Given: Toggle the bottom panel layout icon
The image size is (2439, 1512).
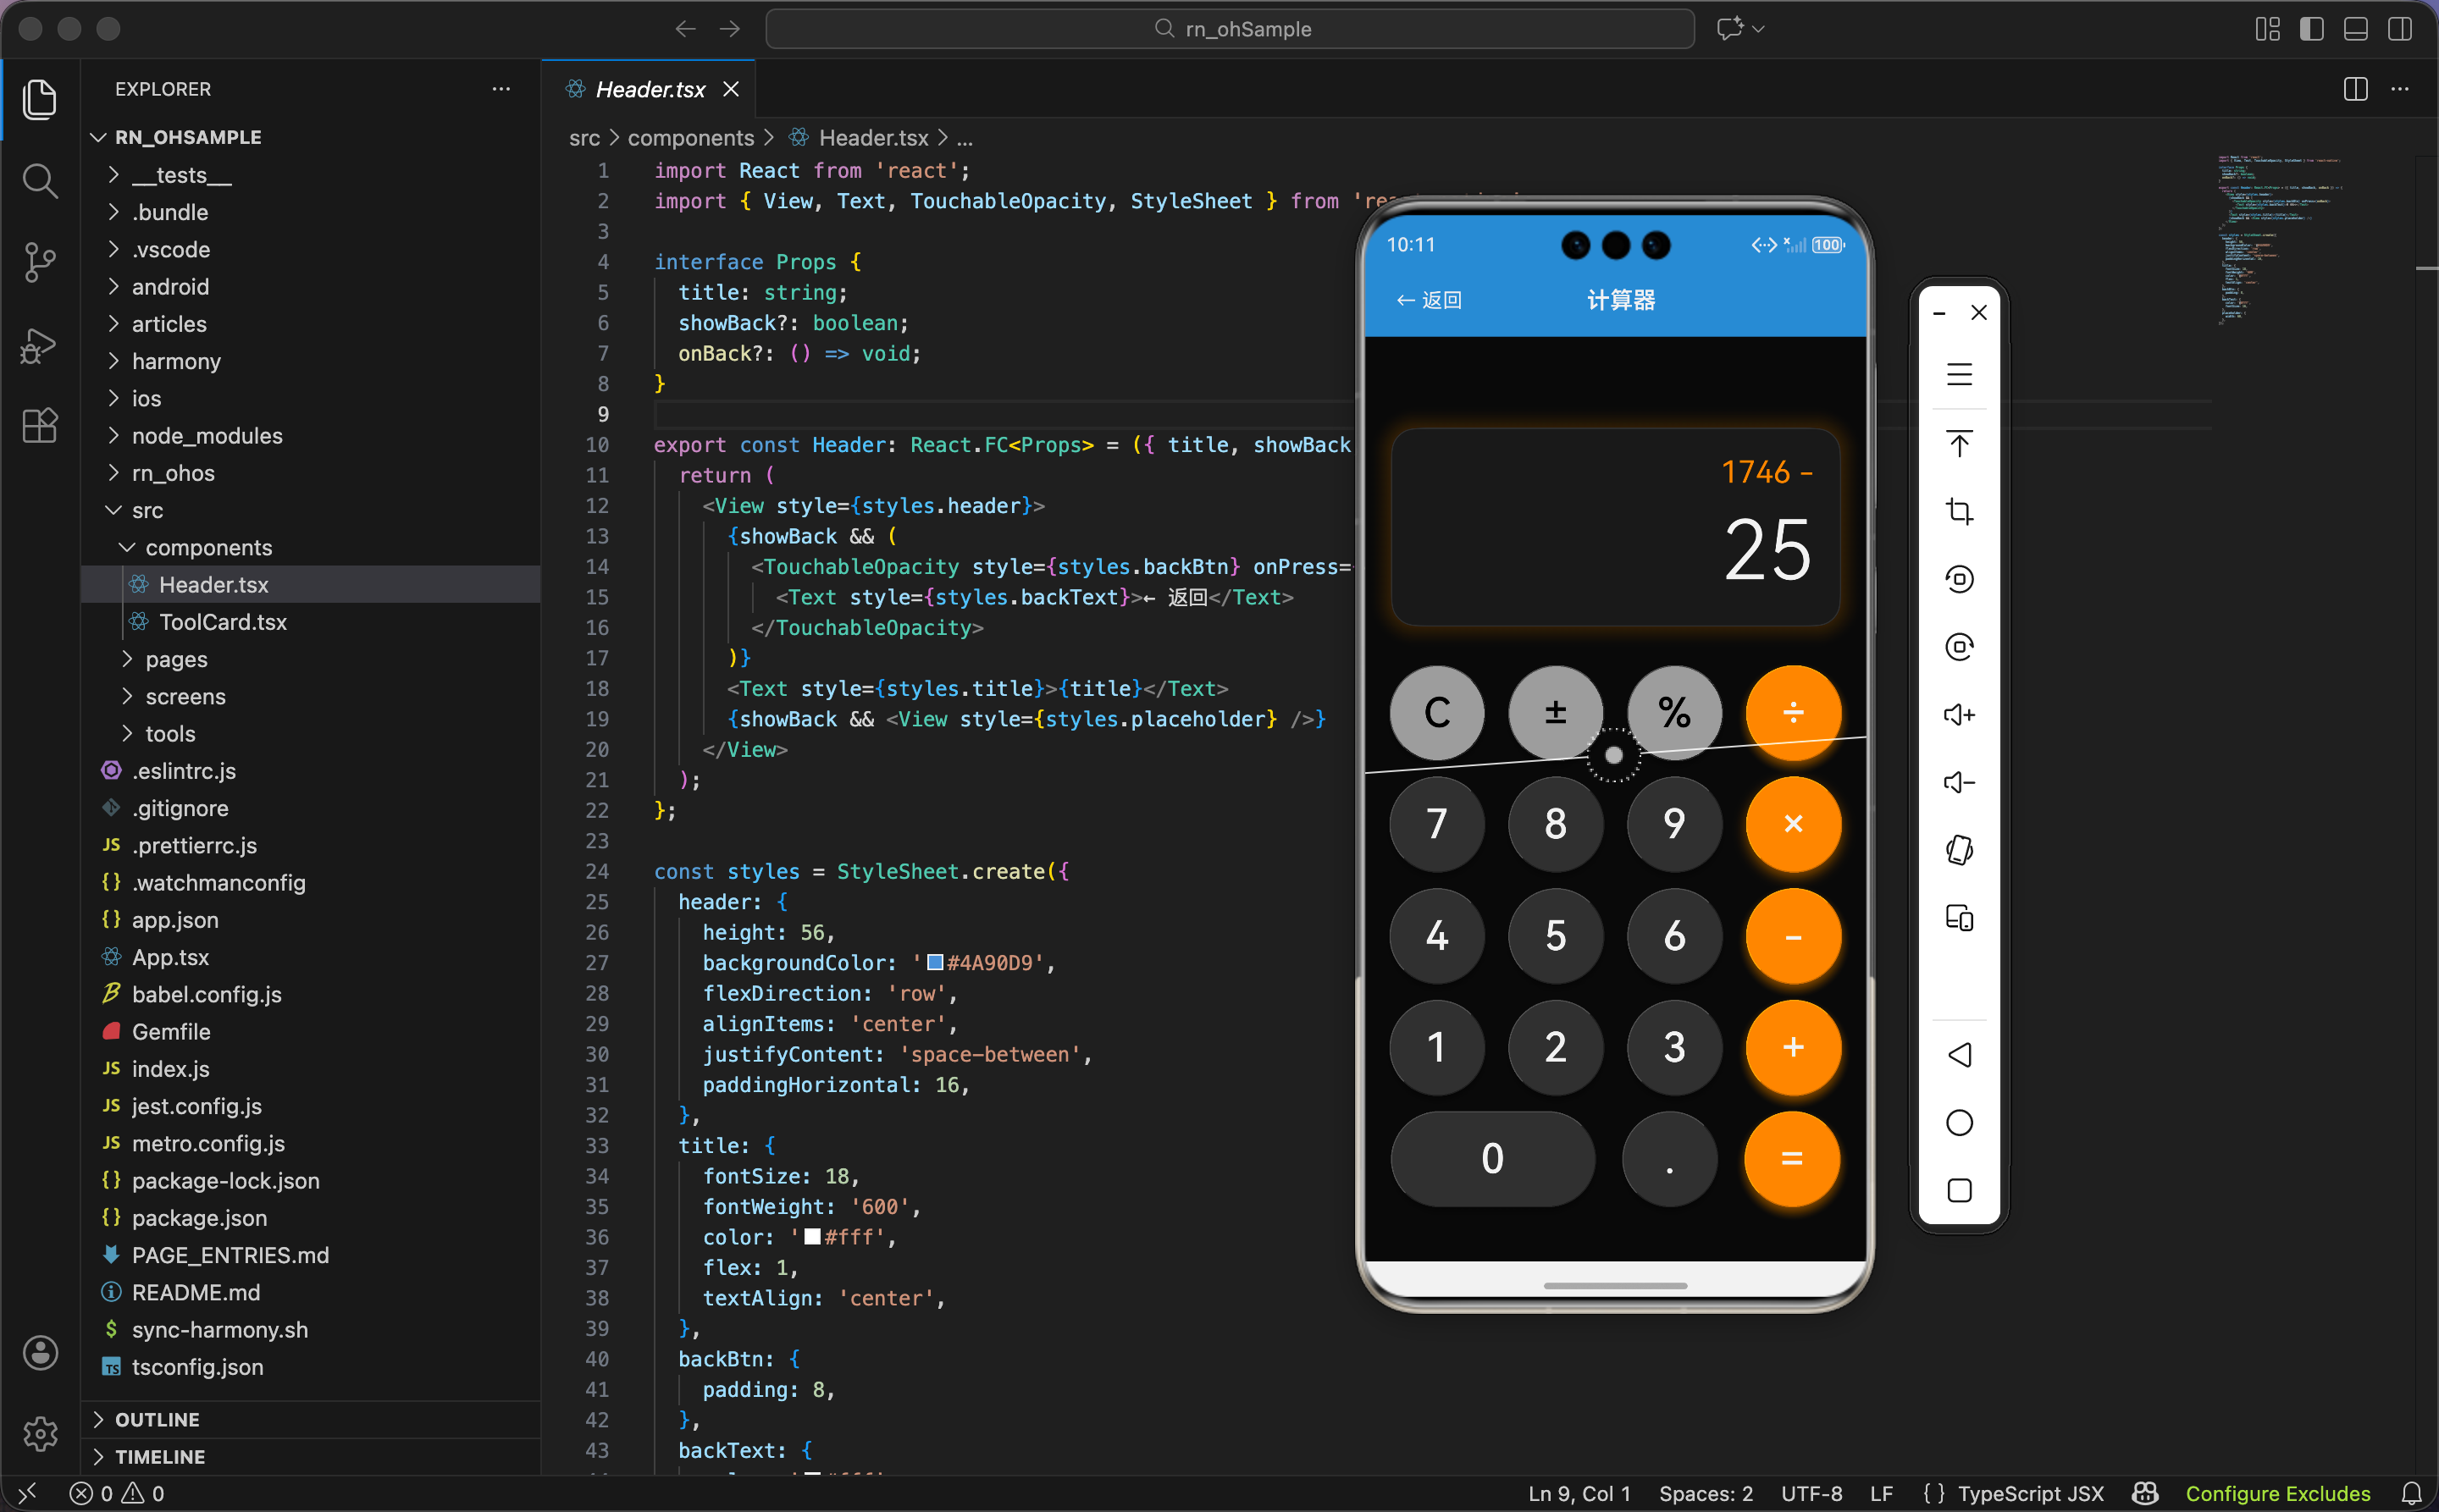Looking at the screenshot, I should (x=2355, y=29).
